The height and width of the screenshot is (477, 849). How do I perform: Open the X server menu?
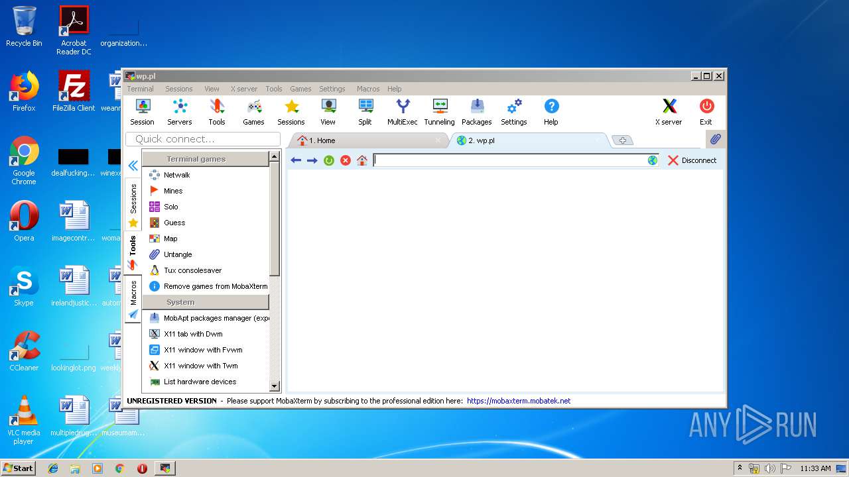pyautogui.click(x=244, y=89)
